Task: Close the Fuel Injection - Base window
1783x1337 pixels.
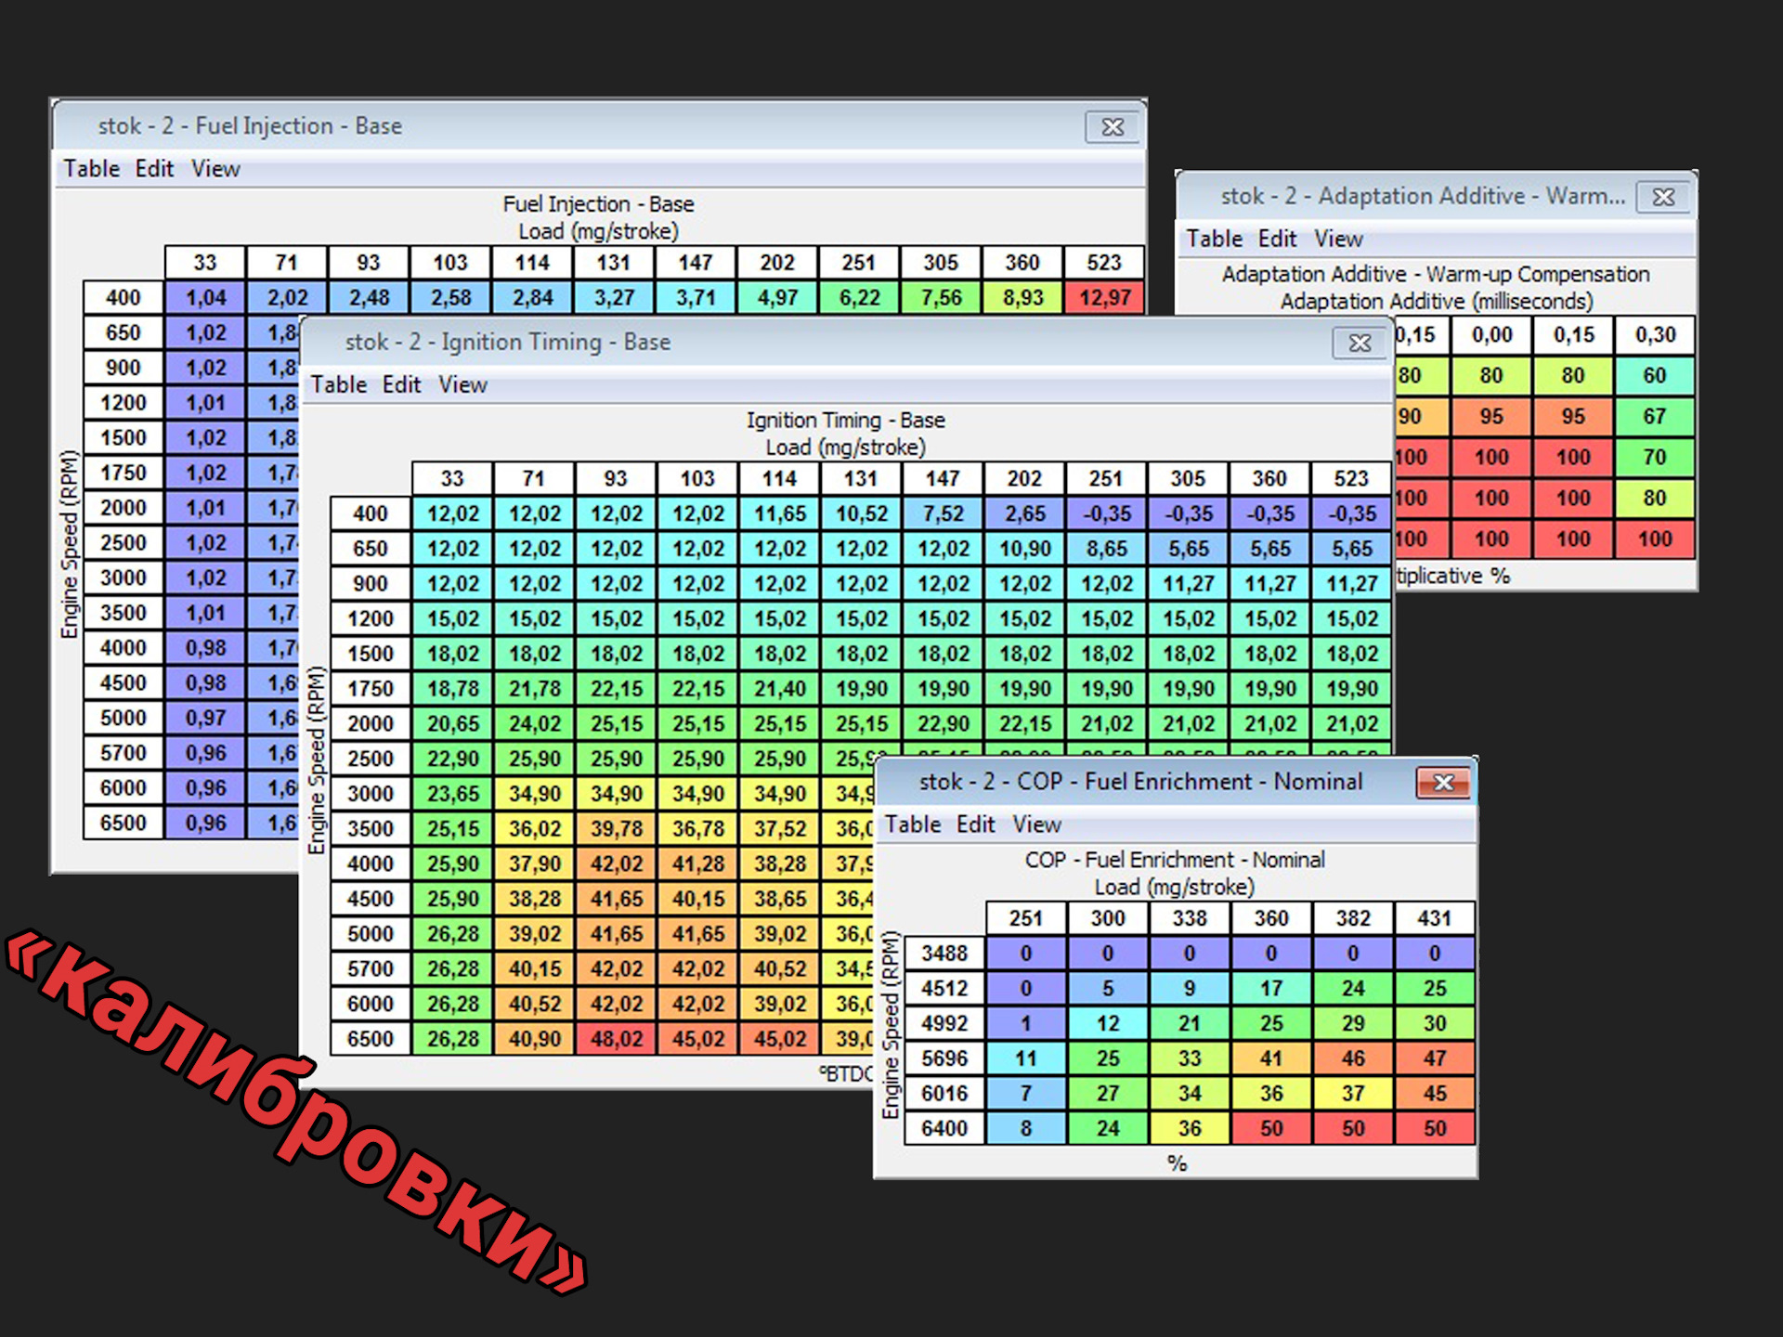Action: (x=1113, y=127)
